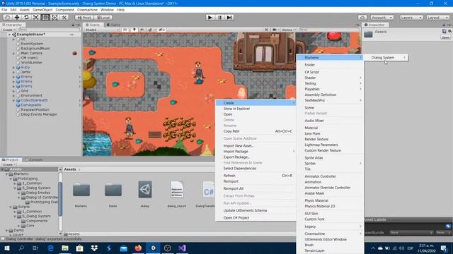453x254 pixels.
Task: Click the Hierarchy search field
Action: click(x=49, y=30)
